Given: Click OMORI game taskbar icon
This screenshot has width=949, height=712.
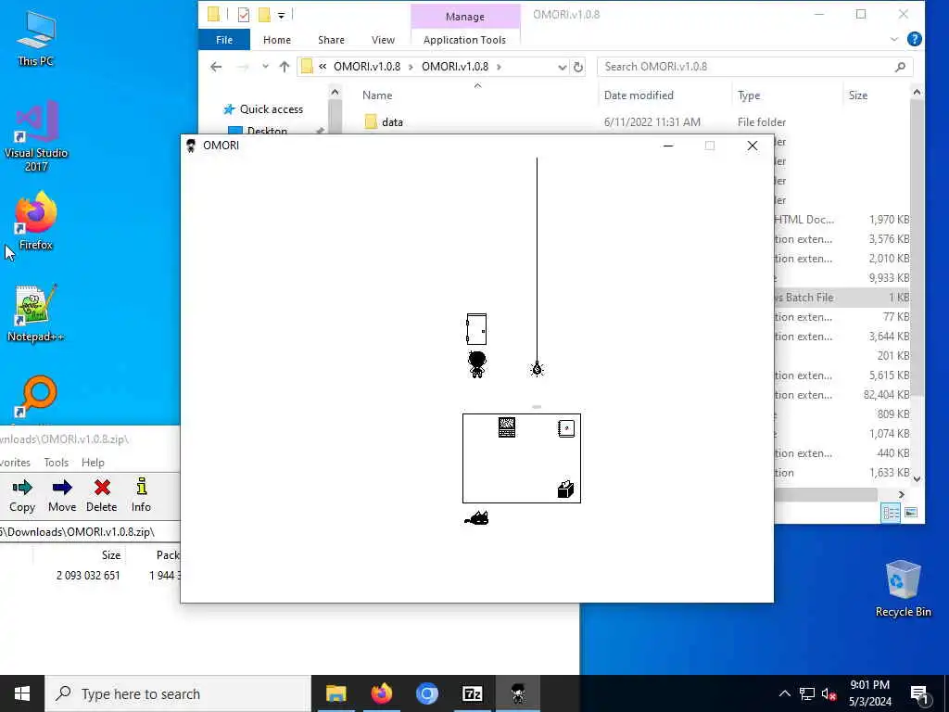Looking at the screenshot, I should point(518,693).
